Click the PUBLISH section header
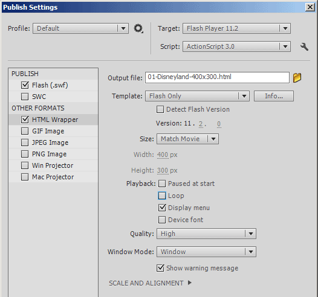 click(25, 74)
